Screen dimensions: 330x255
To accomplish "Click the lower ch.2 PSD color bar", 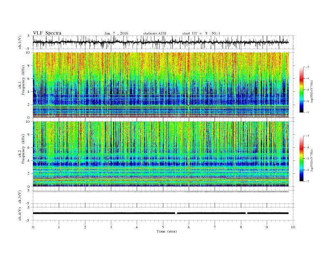I will click(302, 158).
